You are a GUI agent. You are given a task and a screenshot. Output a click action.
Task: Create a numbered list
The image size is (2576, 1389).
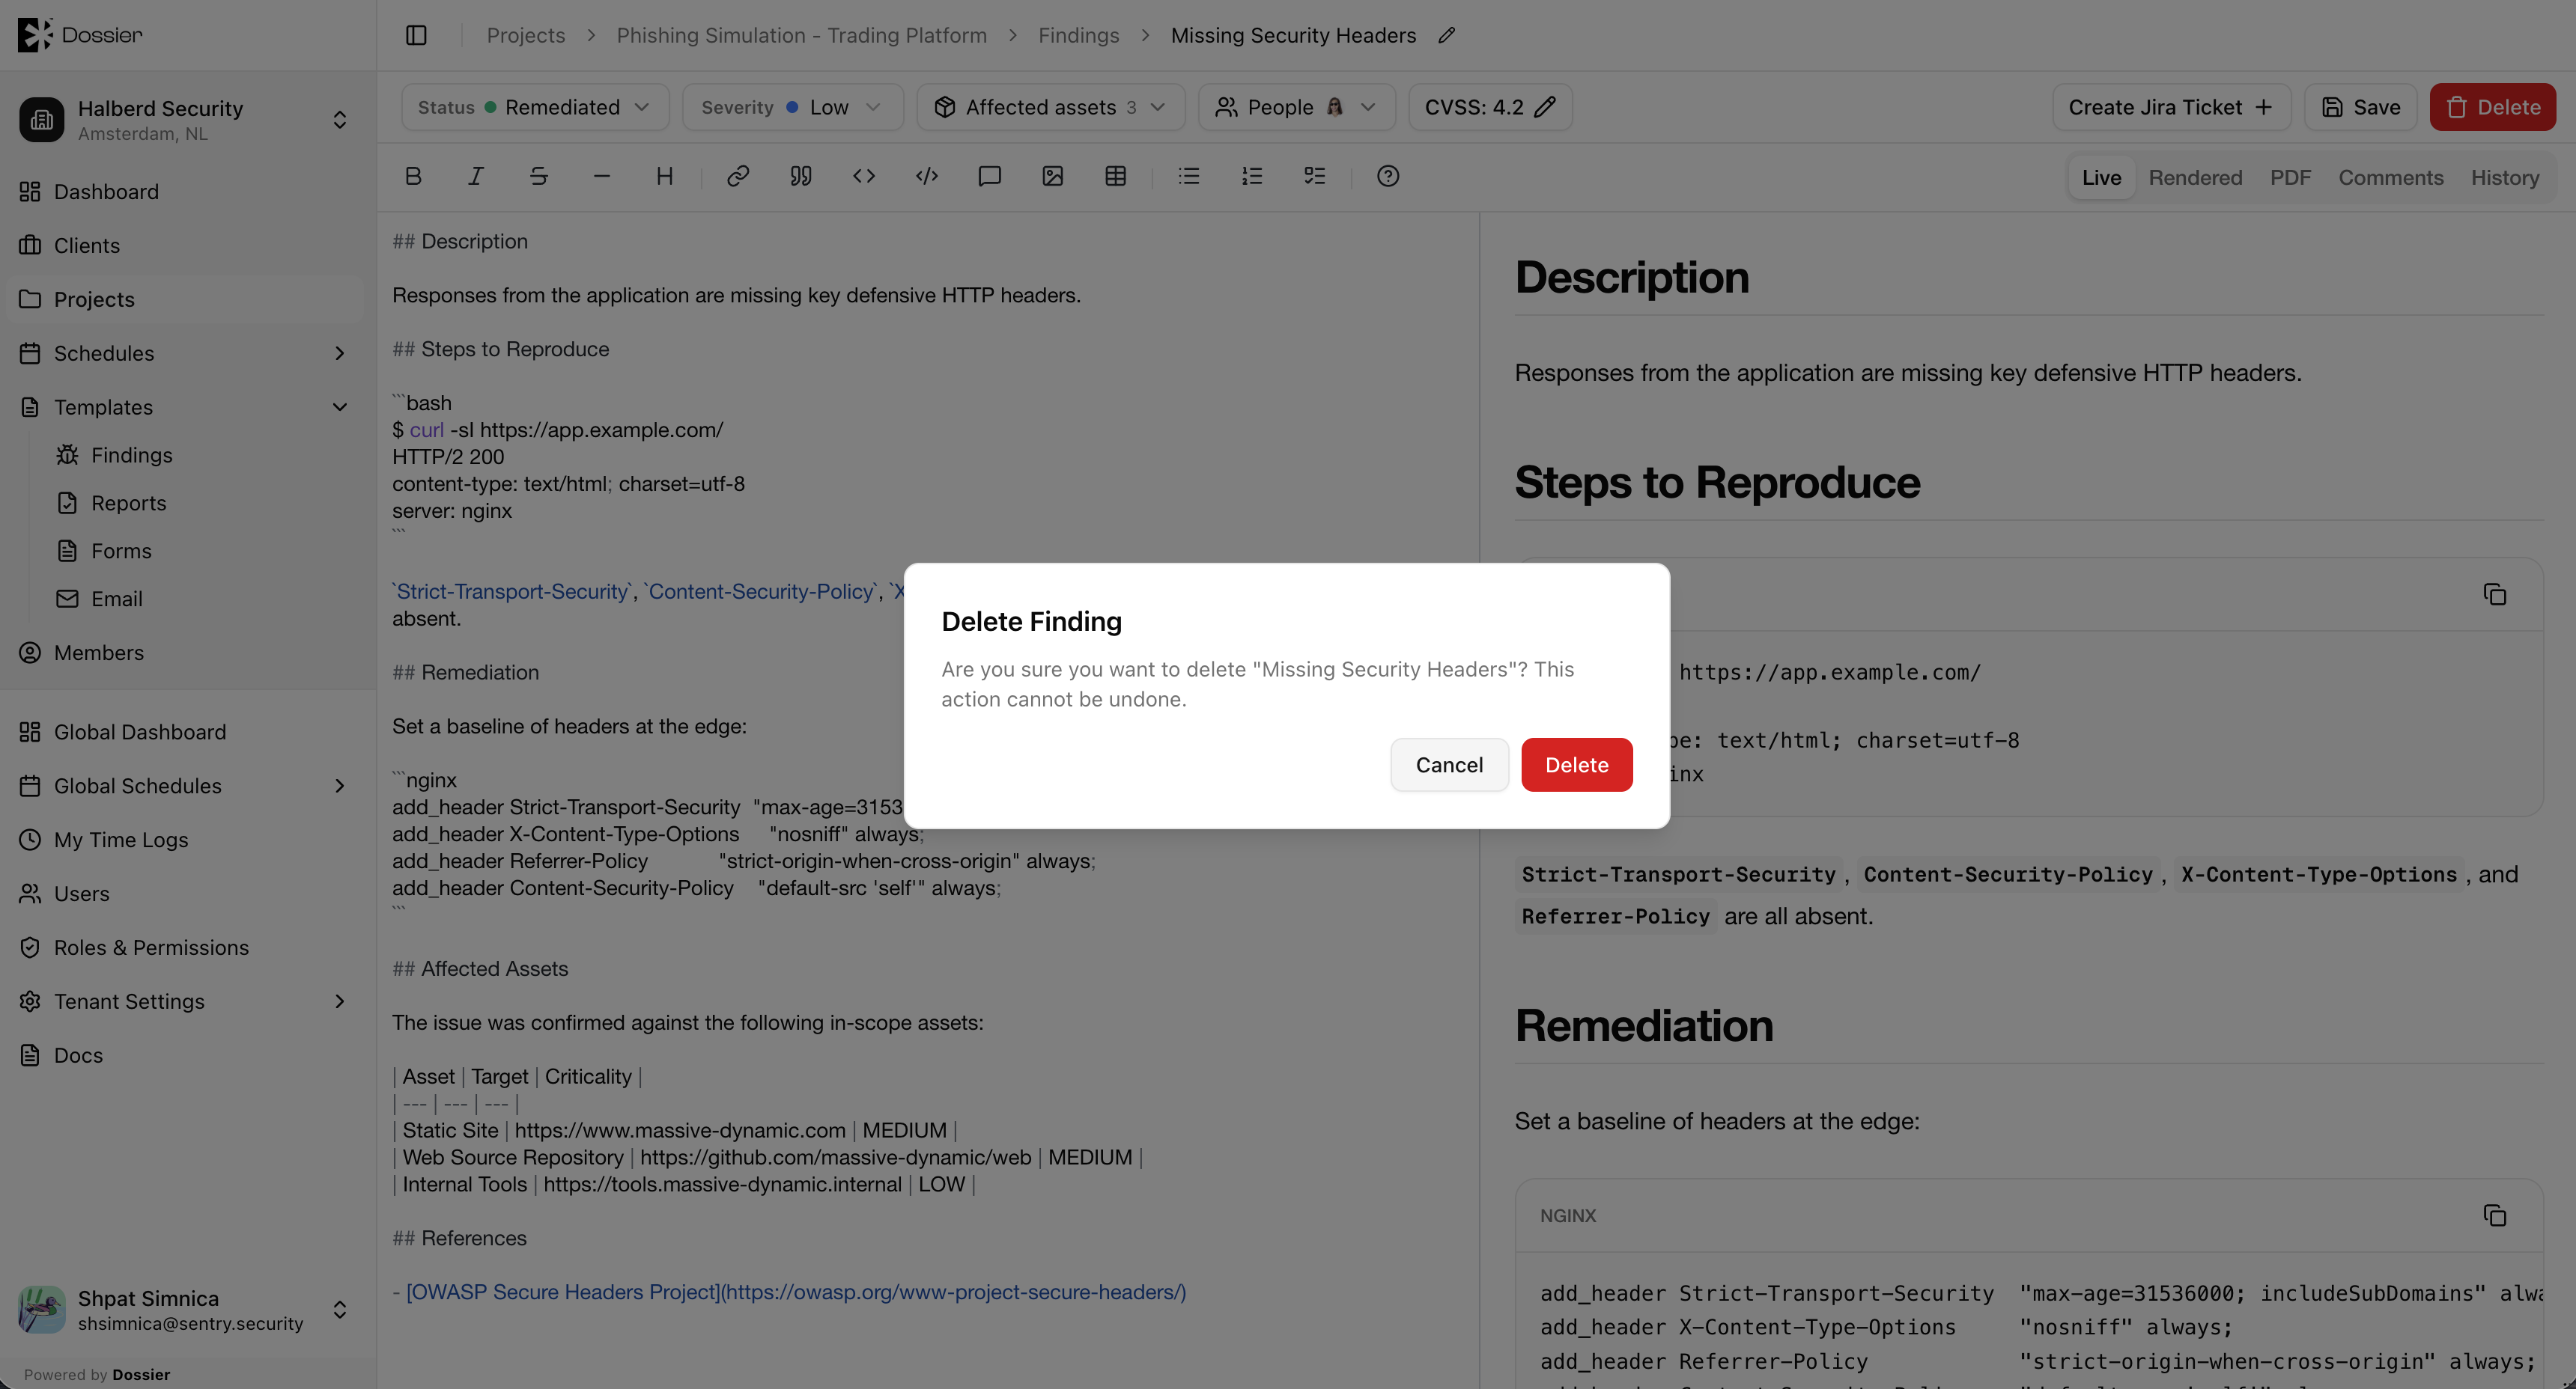click(x=1252, y=176)
